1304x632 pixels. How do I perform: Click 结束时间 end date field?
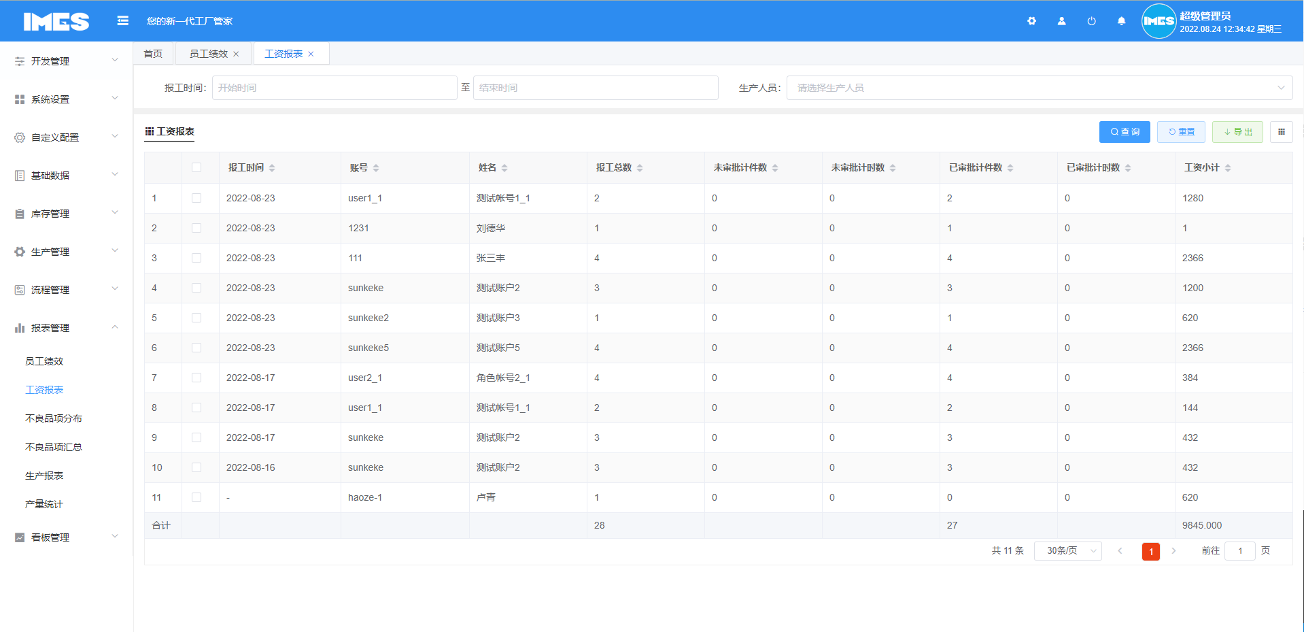pos(596,88)
